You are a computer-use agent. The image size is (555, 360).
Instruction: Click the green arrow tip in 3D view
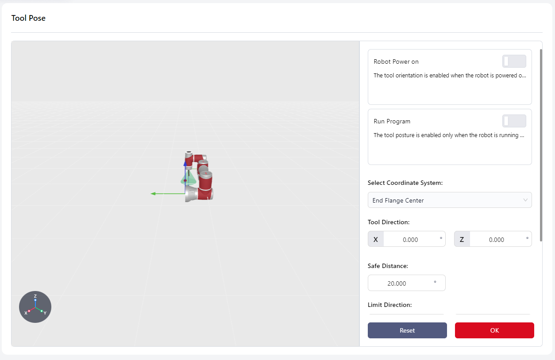pos(153,193)
